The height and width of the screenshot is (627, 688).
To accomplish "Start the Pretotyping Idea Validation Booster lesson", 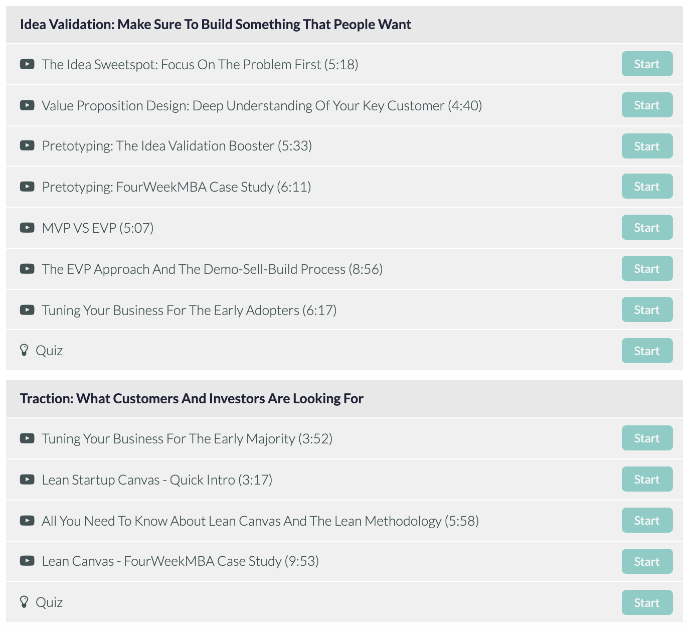I will tap(647, 146).
